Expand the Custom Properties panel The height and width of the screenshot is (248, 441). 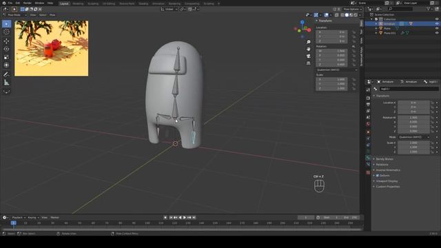(x=388, y=187)
